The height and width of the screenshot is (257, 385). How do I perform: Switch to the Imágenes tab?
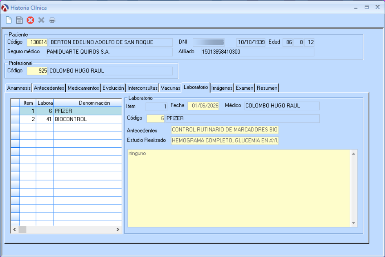coord(222,88)
